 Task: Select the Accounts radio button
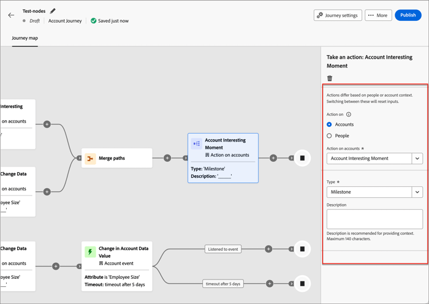point(329,124)
